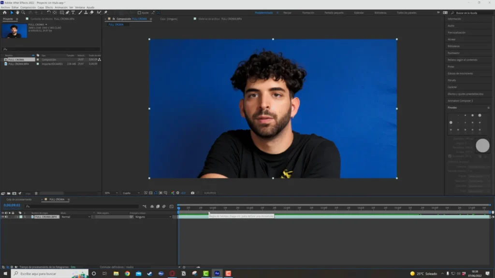The image size is (495, 278).
Task: Switch to Cola de procesamiento tab
Action: tap(19, 199)
